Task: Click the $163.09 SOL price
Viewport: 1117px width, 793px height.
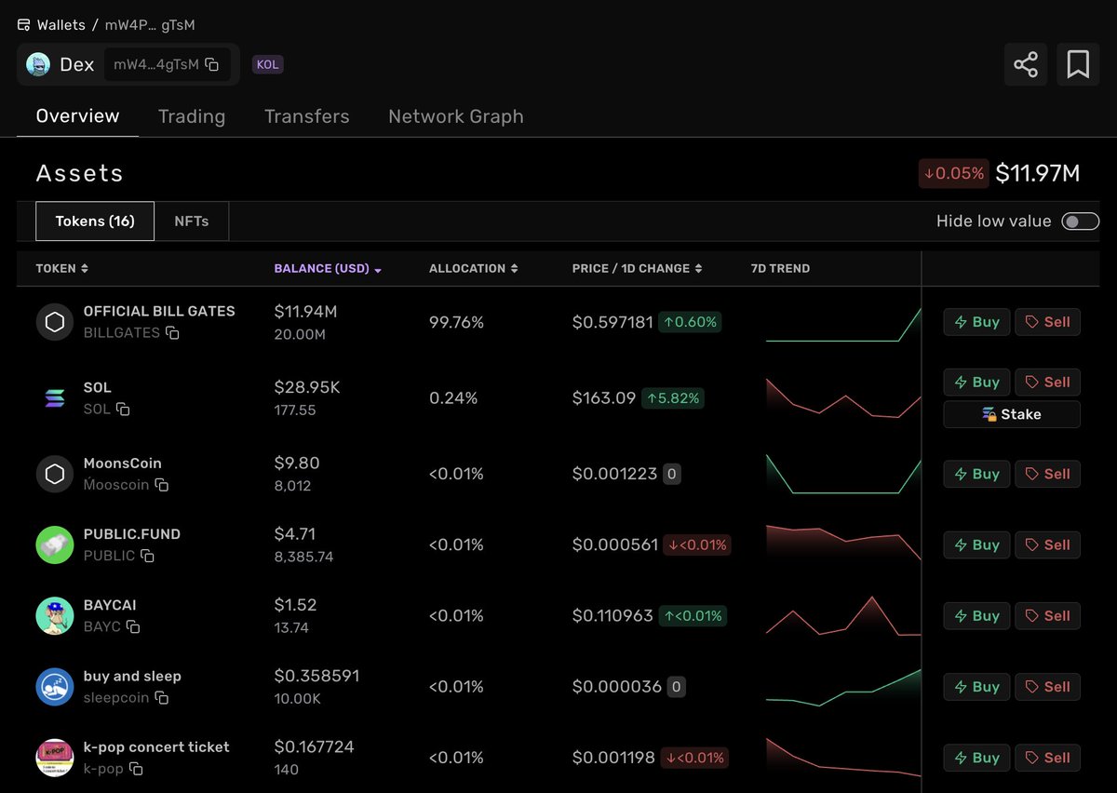Action: click(x=604, y=398)
